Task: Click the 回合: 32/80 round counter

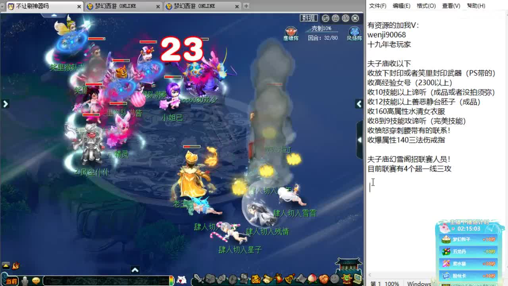Action: pos(323,38)
